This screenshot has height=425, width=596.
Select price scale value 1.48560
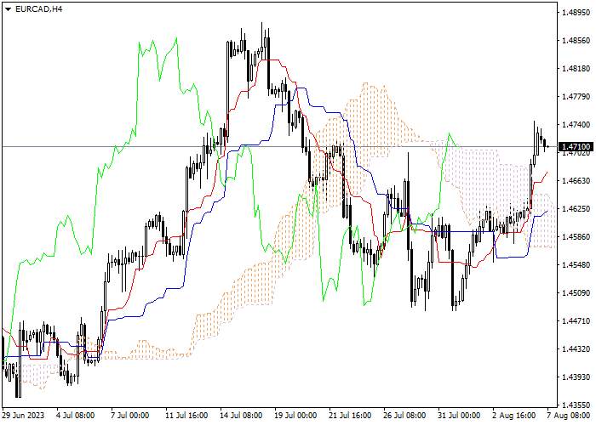tap(576, 41)
